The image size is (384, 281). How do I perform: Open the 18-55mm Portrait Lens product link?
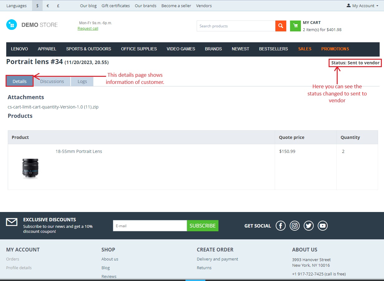[79, 151]
